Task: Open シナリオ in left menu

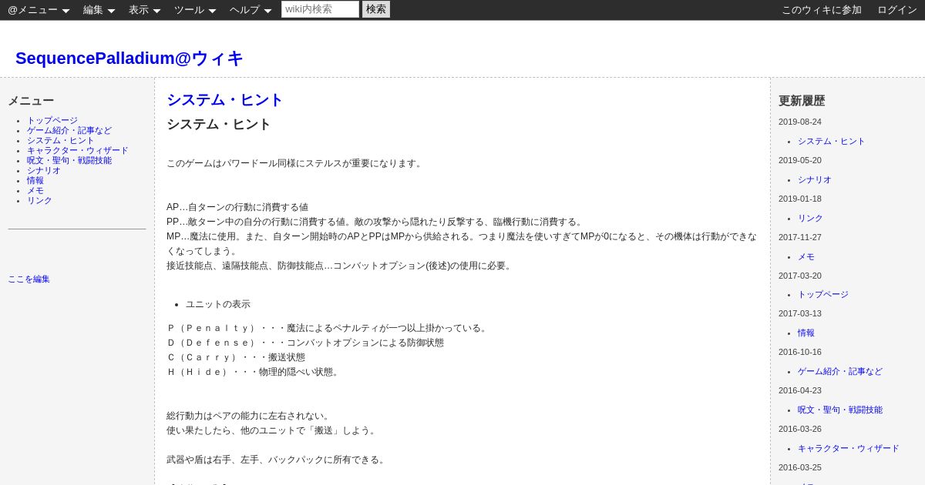Action: tap(44, 171)
